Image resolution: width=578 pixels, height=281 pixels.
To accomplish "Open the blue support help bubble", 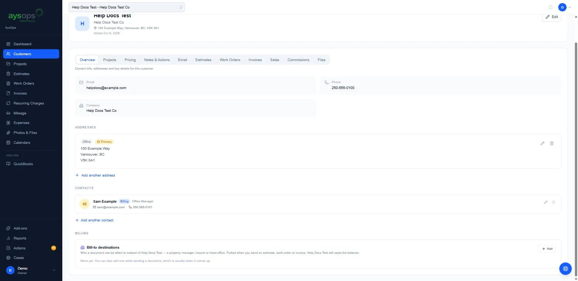I will point(565,268).
